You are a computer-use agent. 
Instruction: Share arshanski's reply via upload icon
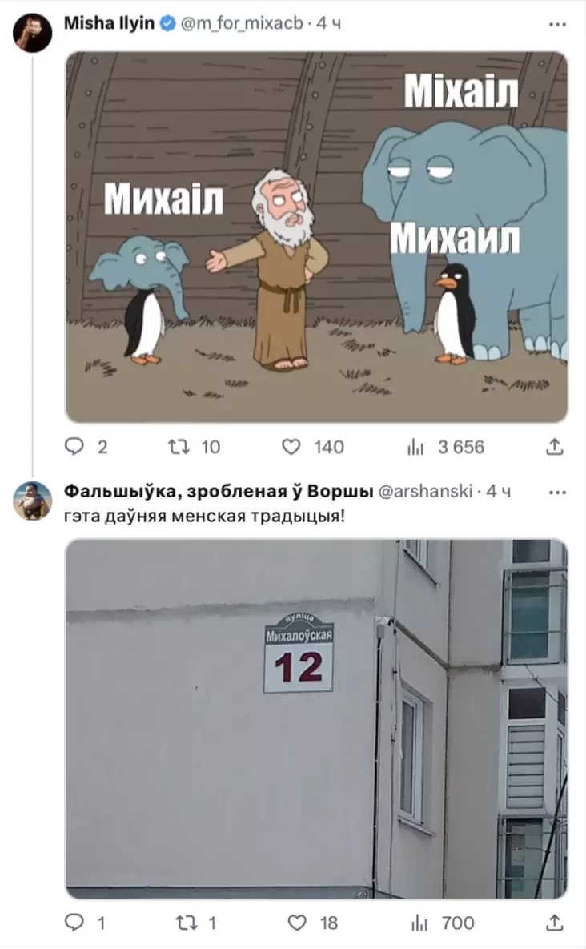[555, 923]
